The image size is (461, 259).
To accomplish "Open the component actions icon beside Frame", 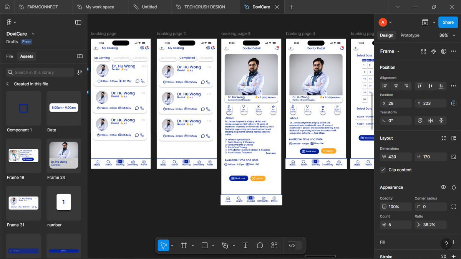I will click(433, 51).
